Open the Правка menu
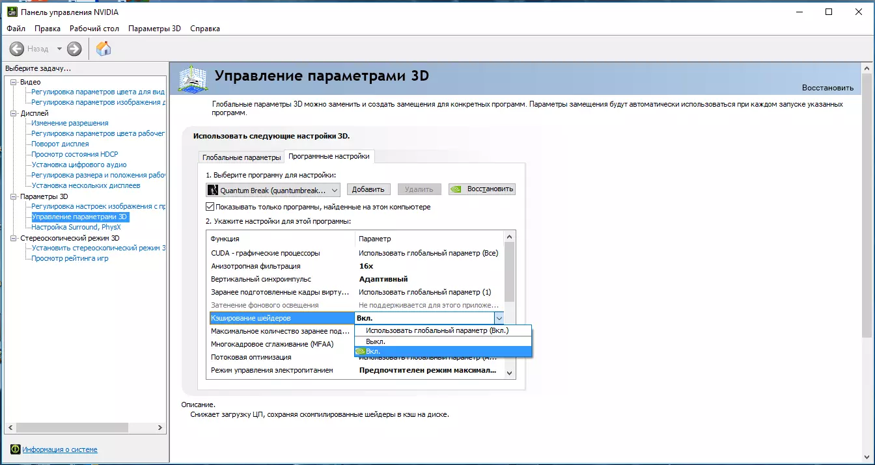The height and width of the screenshot is (465, 875). tap(48, 29)
